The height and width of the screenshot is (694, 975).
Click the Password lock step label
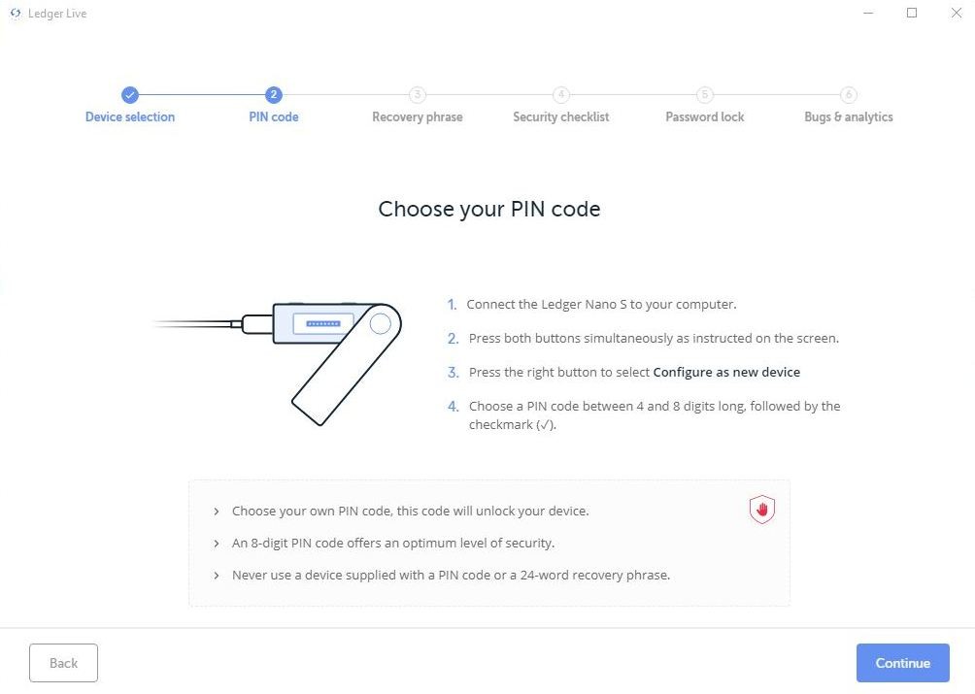click(x=705, y=117)
